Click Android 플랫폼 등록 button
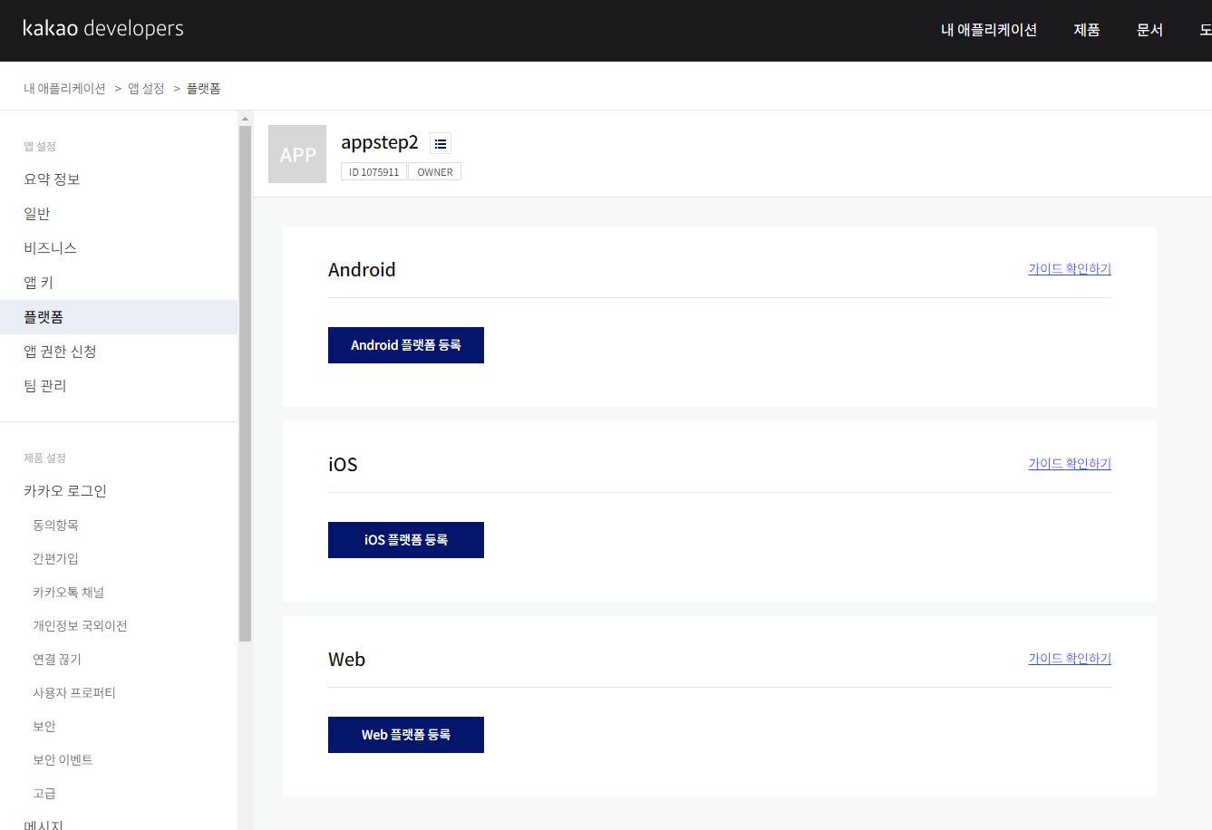Image resolution: width=1212 pixels, height=830 pixels. point(406,345)
